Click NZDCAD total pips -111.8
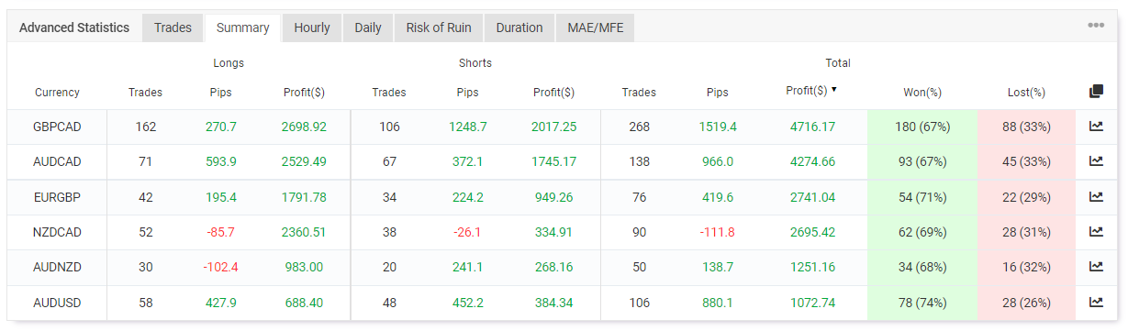 718,232
